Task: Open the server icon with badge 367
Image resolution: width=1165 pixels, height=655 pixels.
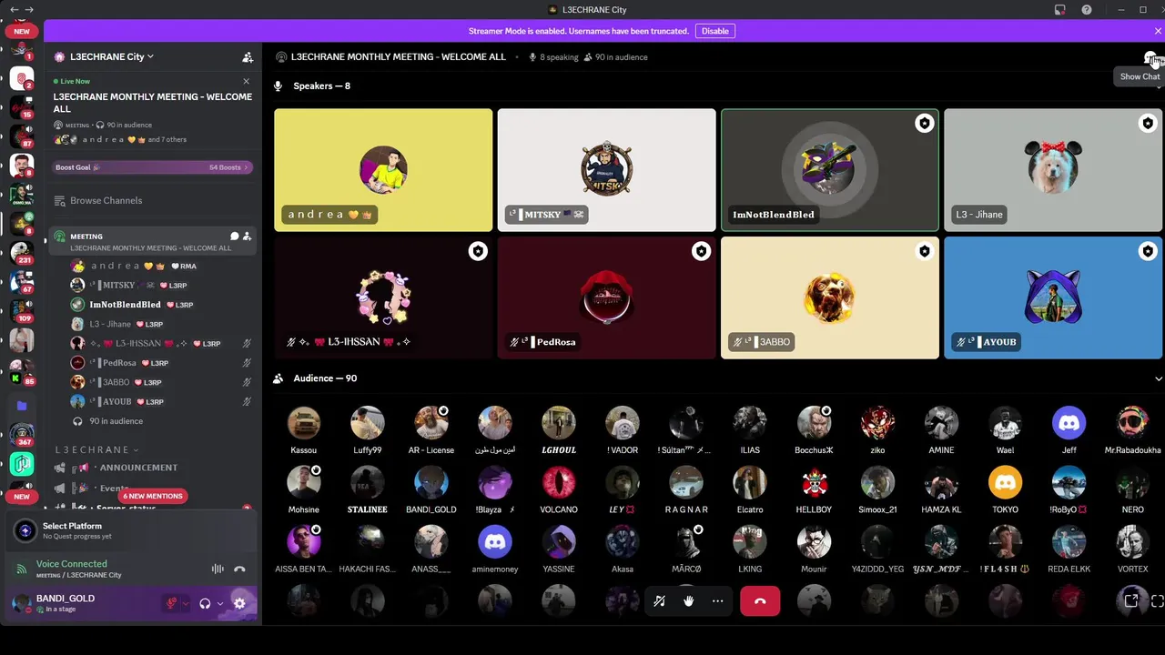Action: click(22, 434)
